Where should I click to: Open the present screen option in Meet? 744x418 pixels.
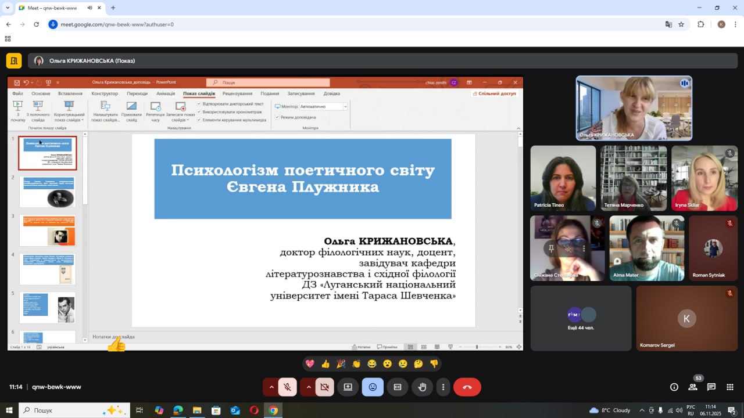click(348, 387)
